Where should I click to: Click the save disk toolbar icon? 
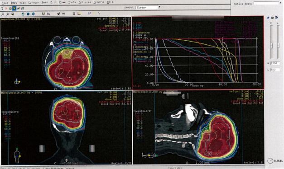tap(13, 14)
